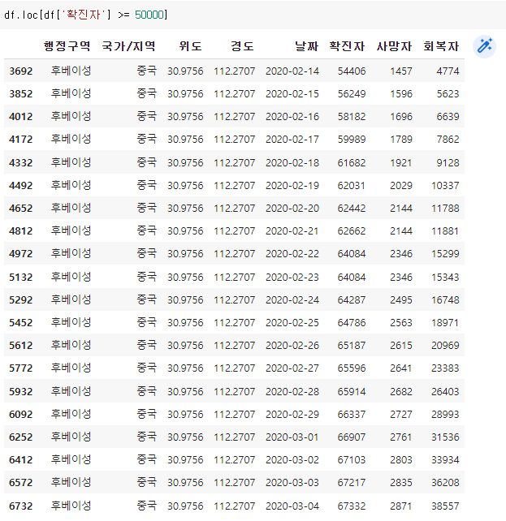Select row index 6412

point(21,460)
